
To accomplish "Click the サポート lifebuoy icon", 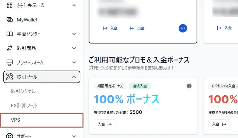I will tap(10, 135).
